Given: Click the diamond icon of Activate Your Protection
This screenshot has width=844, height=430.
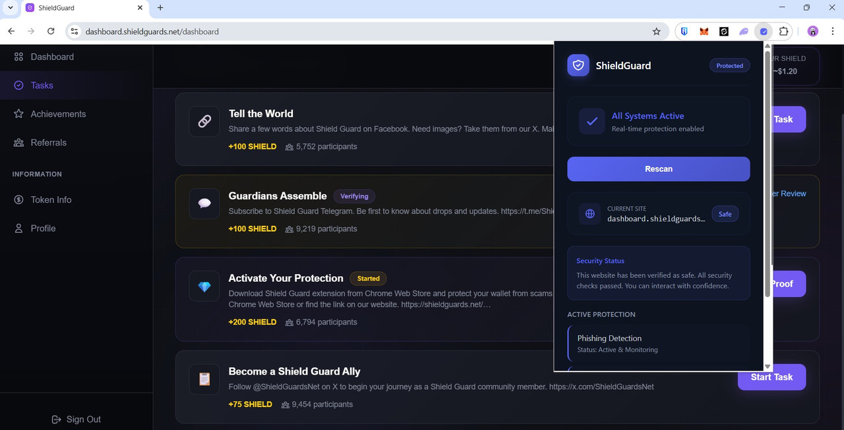Looking at the screenshot, I should pyautogui.click(x=204, y=286).
